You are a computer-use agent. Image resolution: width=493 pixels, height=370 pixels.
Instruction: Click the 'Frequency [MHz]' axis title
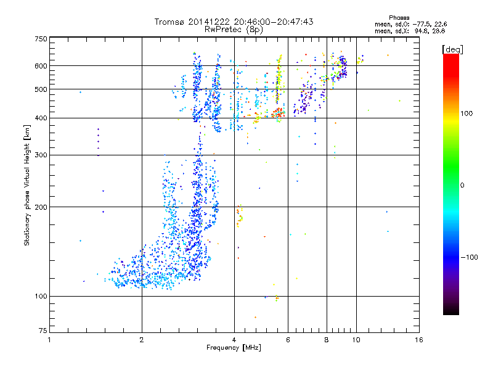234,348
